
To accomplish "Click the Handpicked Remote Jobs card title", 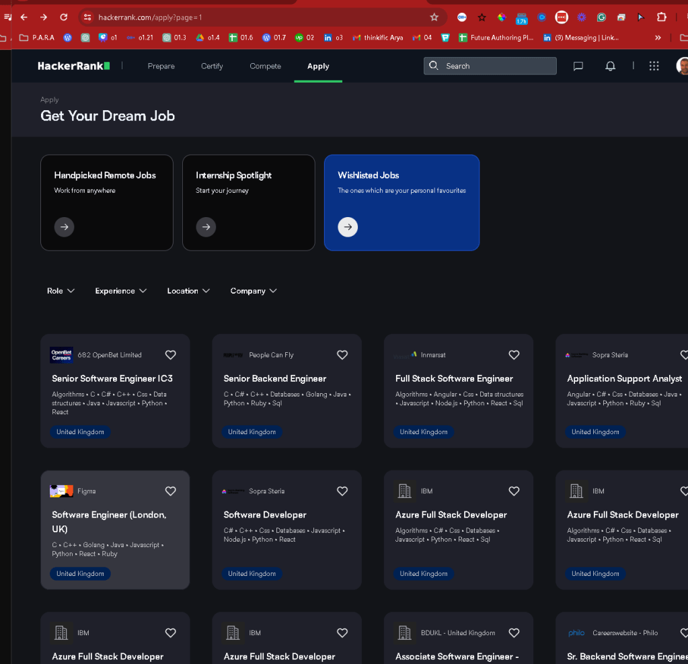I will click(x=105, y=175).
